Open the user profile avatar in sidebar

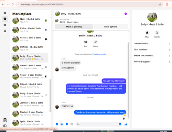click(5, 120)
